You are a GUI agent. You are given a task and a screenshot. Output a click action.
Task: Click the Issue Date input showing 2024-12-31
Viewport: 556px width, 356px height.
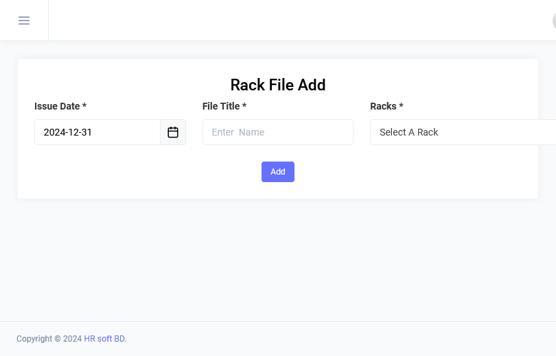tap(97, 132)
